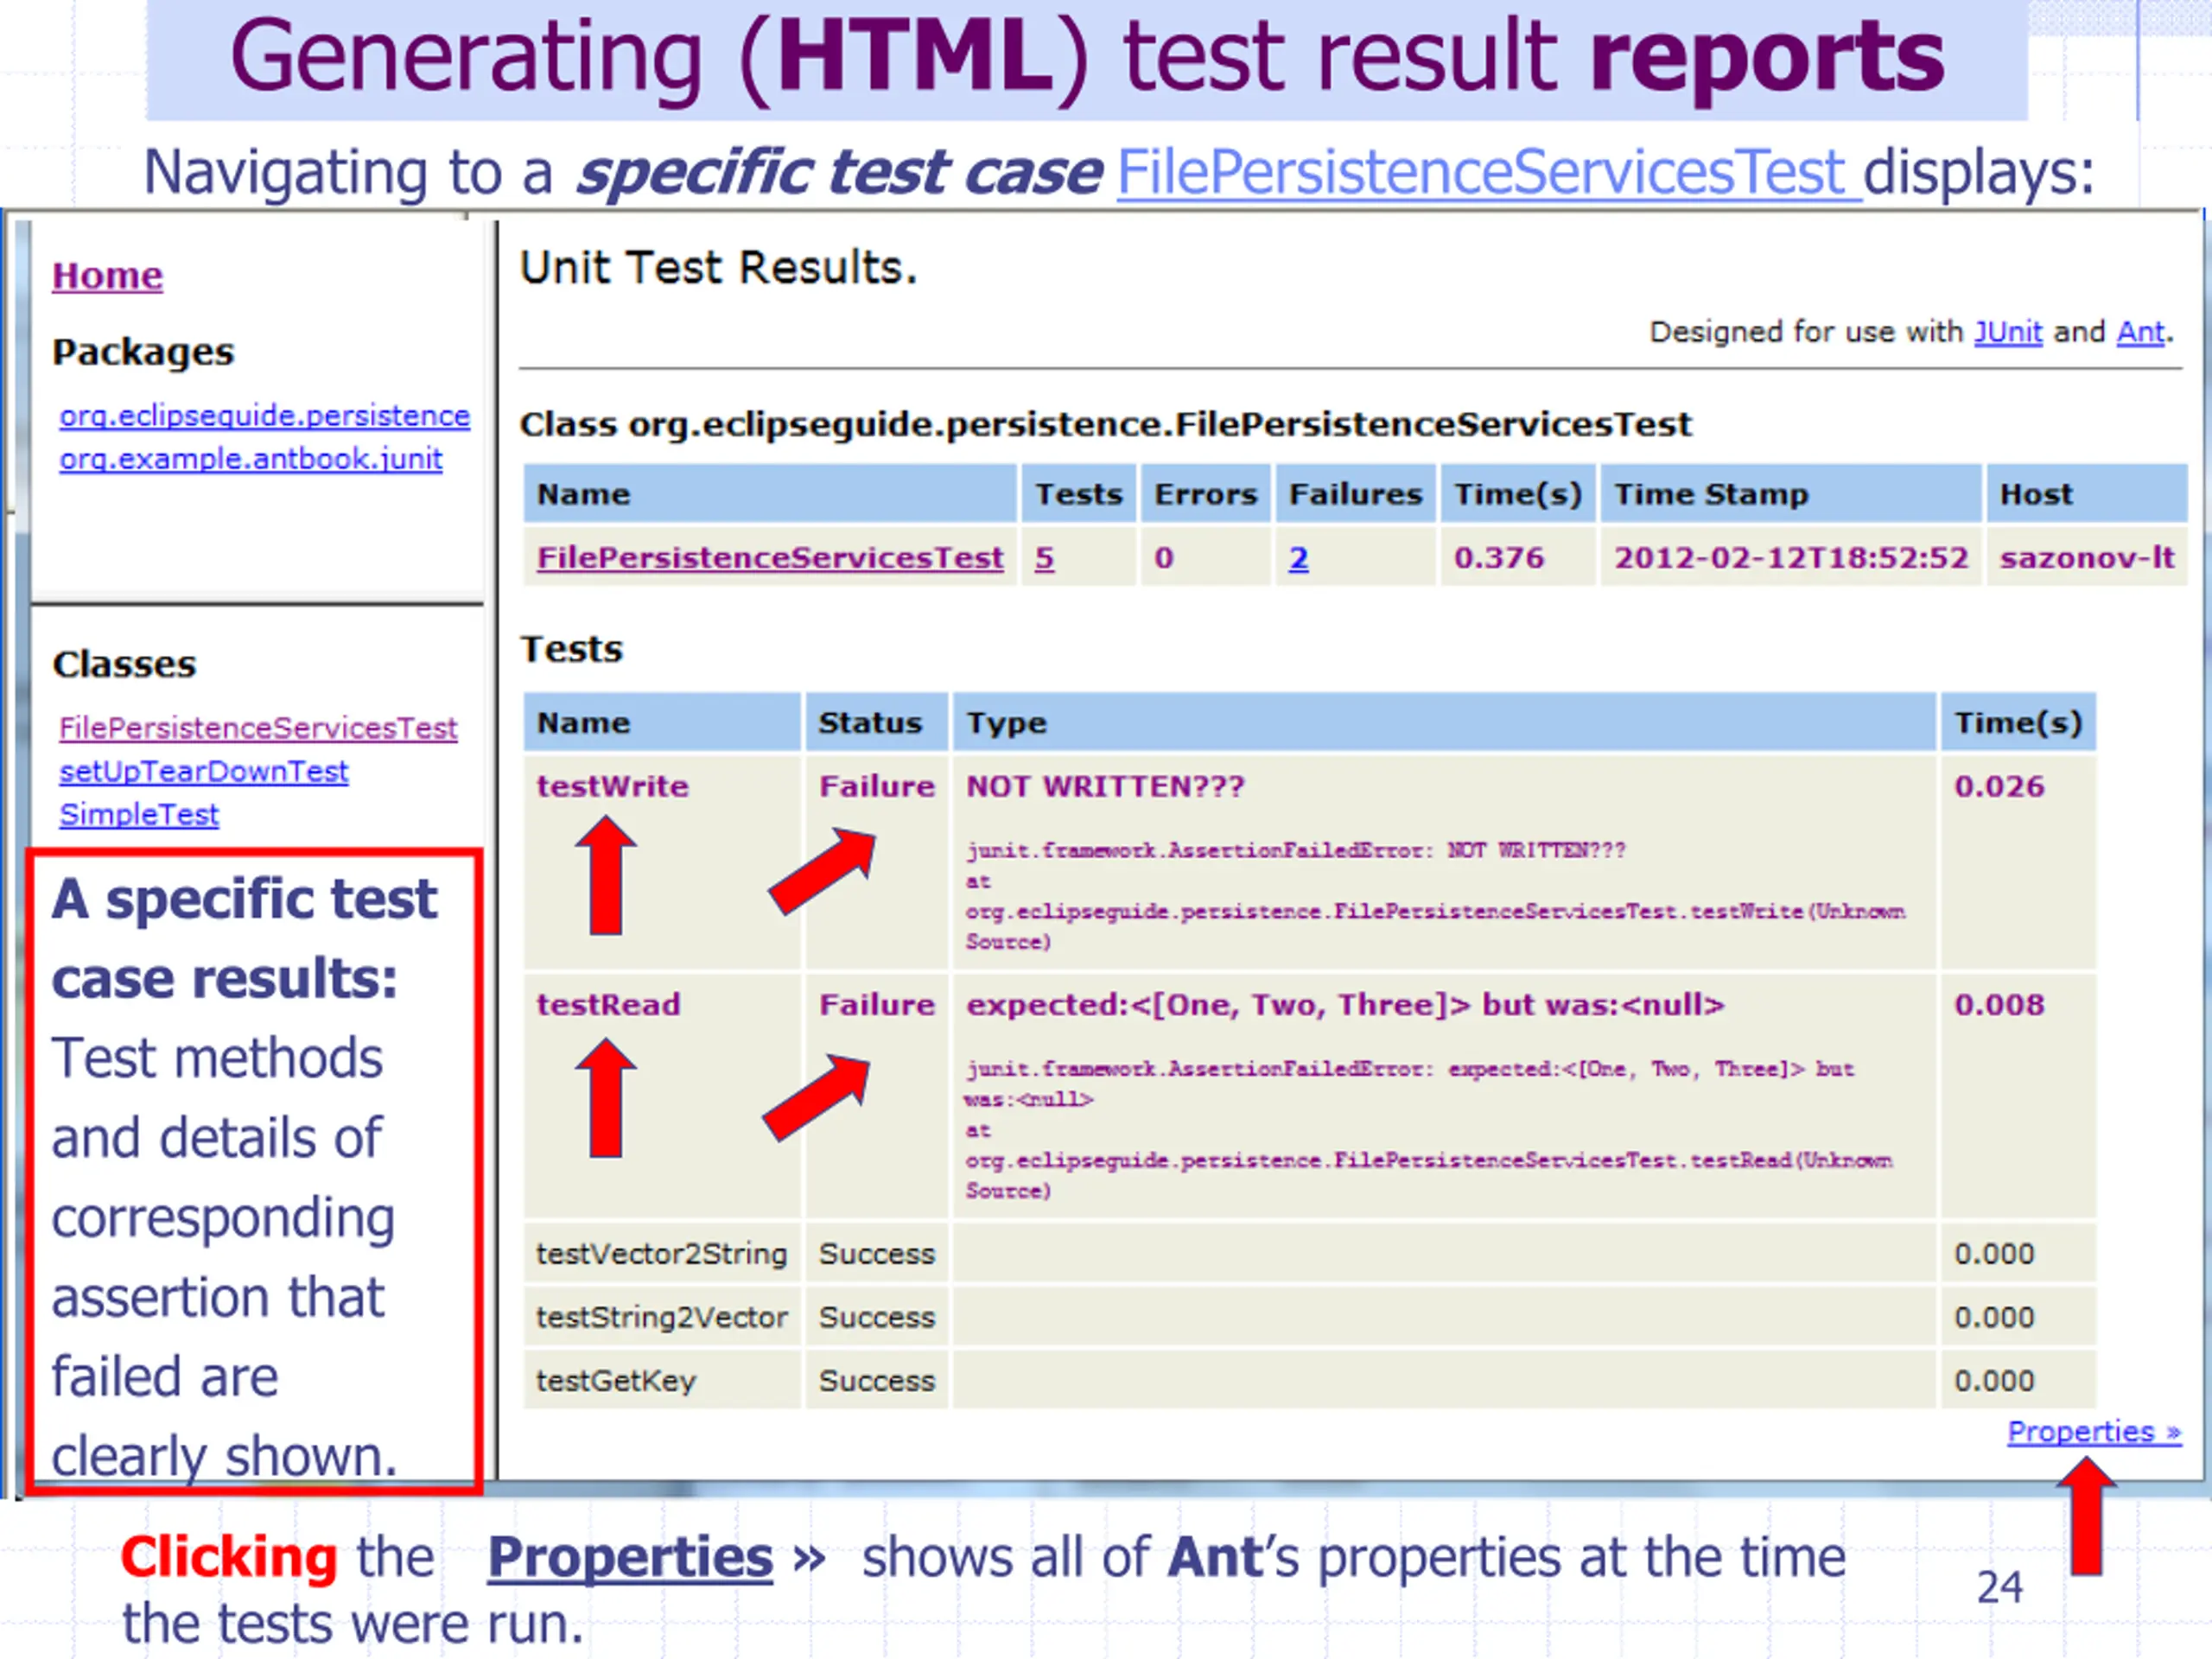Click the testWrite stack trace text
2212x1659 pixels.
[1435, 896]
